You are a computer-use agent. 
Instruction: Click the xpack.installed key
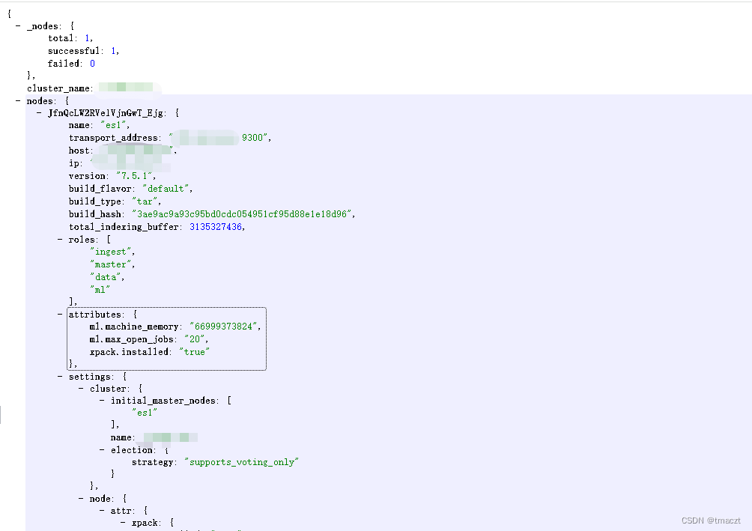tap(129, 352)
